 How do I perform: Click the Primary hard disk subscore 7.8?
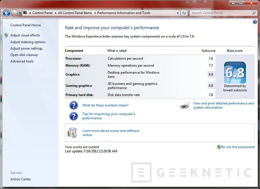(211, 95)
